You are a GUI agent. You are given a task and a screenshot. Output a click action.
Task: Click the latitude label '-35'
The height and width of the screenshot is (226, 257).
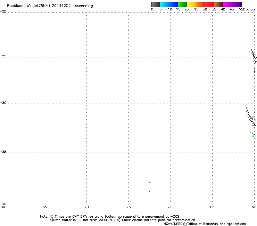click(3, 152)
